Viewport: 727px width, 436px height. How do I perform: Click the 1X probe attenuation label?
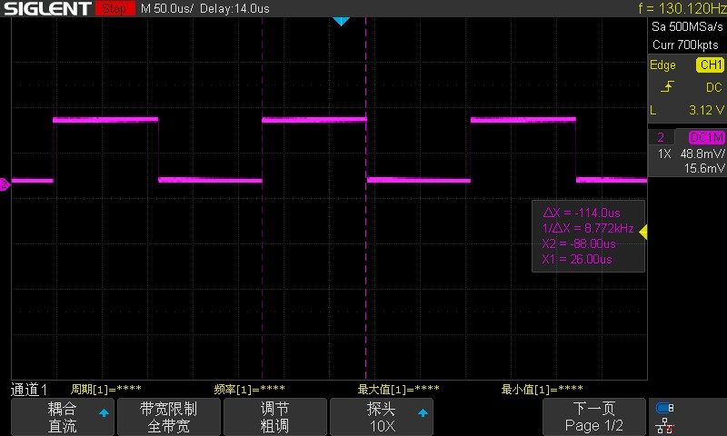point(664,154)
